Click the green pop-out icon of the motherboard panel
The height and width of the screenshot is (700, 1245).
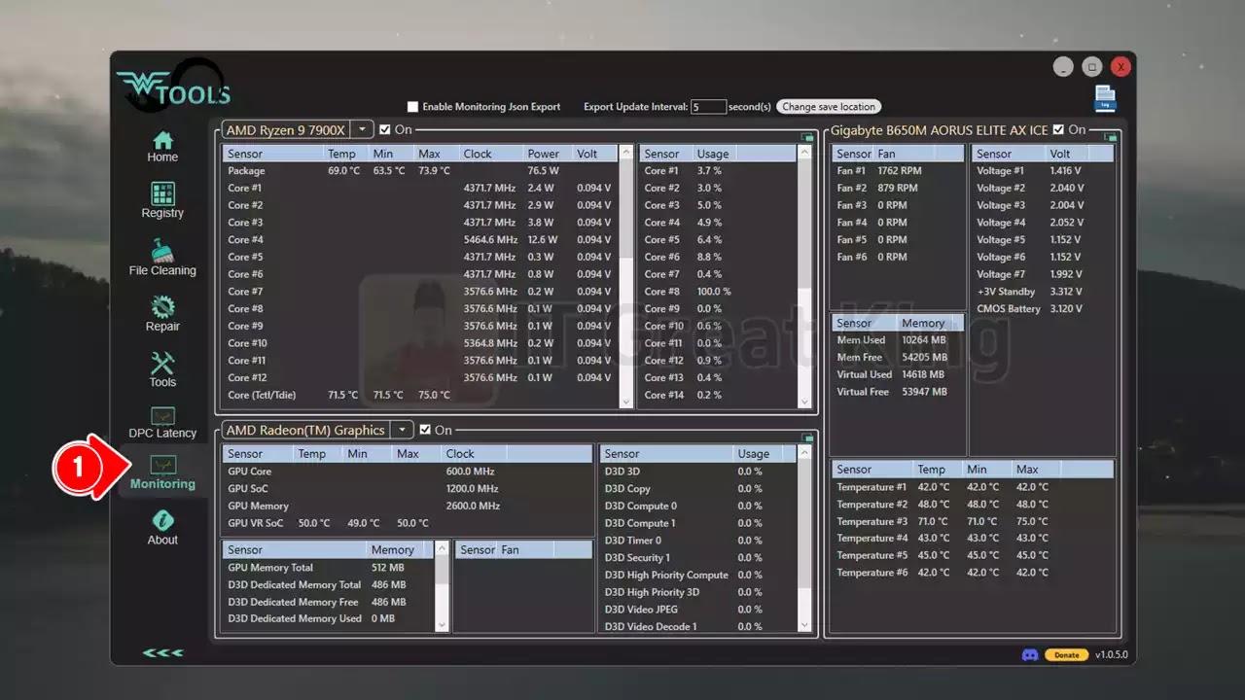coord(1111,137)
